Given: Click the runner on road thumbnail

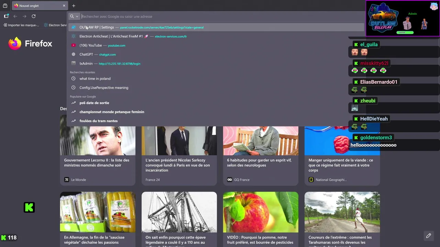Looking at the screenshot, I should (x=342, y=212).
